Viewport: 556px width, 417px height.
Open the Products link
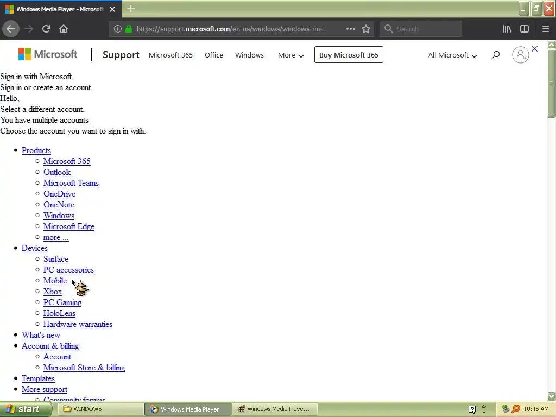coord(36,150)
